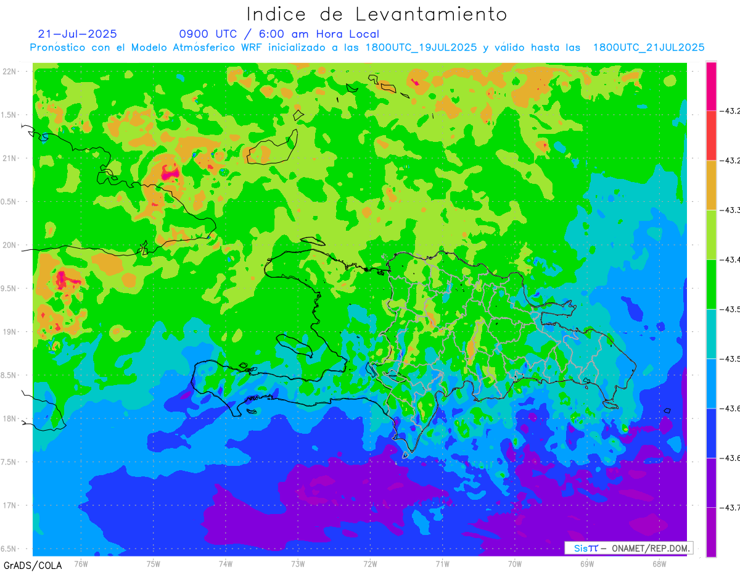Pick the red swatch in the color legend
This screenshot has height=572, width=740.
(x=711, y=136)
